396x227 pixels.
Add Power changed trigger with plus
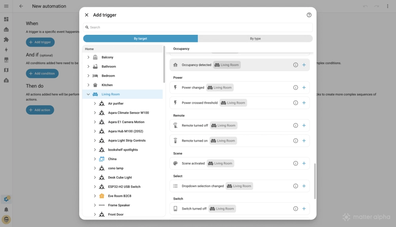pyautogui.click(x=304, y=87)
